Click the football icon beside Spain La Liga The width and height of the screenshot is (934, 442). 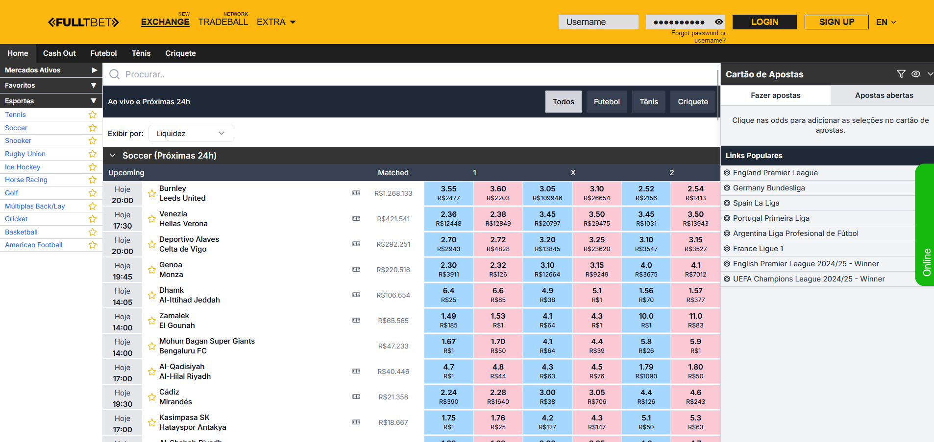(x=727, y=203)
